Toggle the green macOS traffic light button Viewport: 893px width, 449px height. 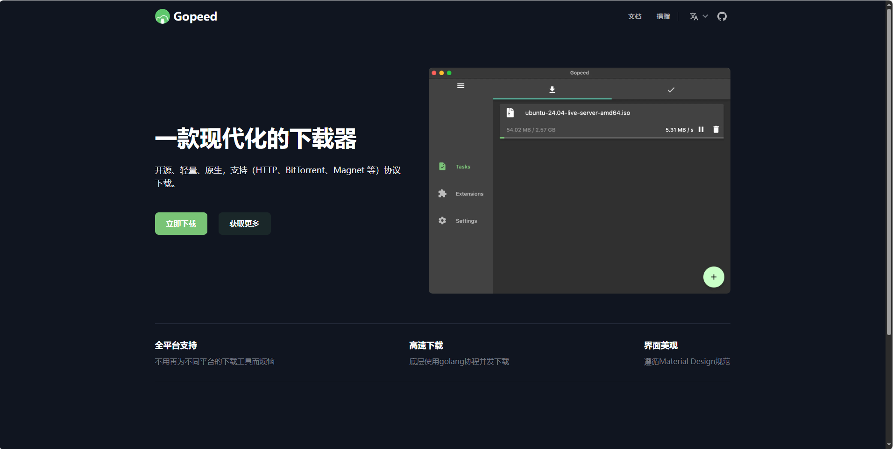[x=448, y=73]
